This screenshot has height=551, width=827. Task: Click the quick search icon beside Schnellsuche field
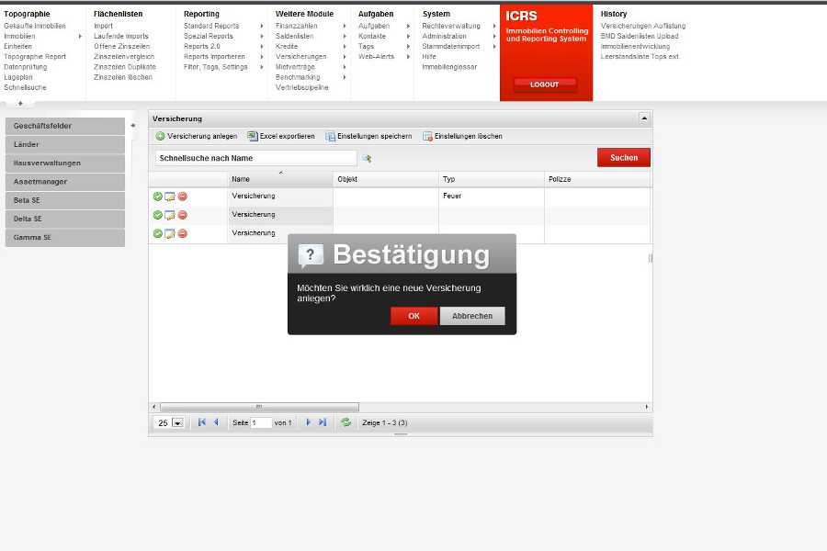pos(367,158)
